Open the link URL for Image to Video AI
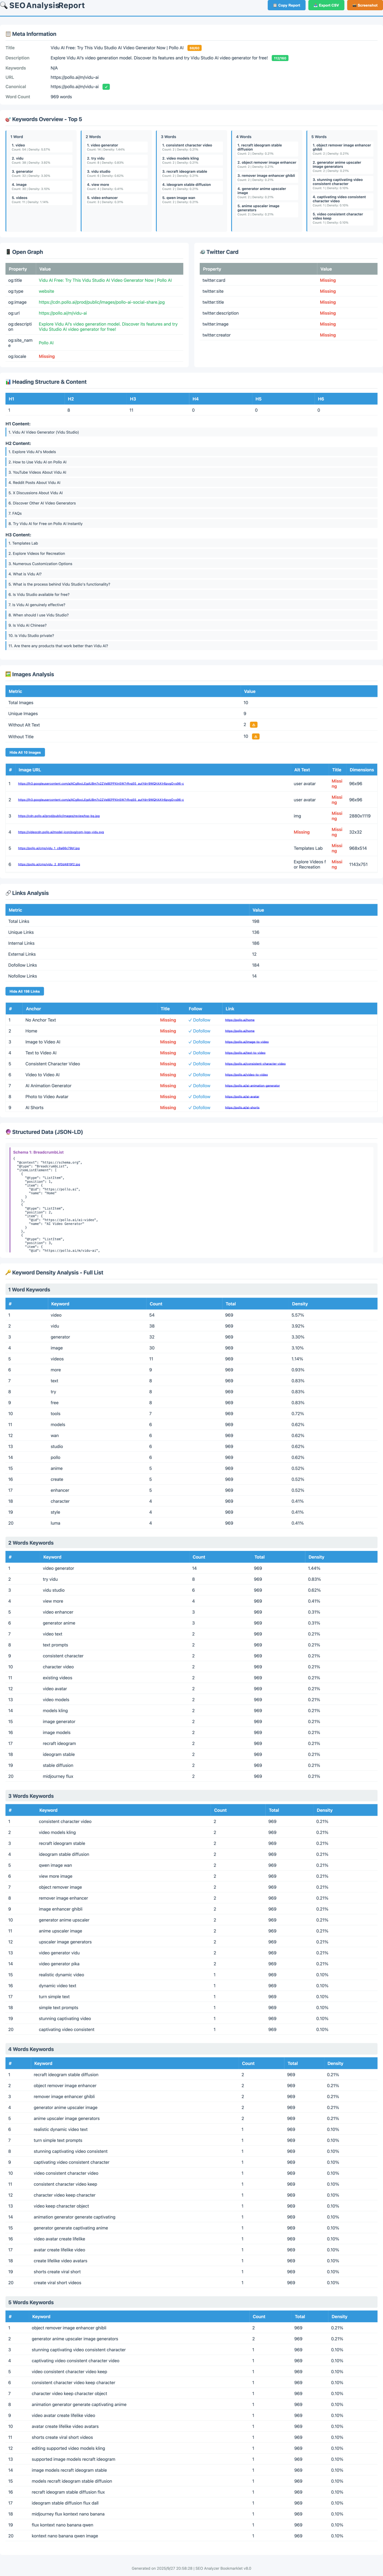This screenshot has height=2576, width=383. point(247,1042)
